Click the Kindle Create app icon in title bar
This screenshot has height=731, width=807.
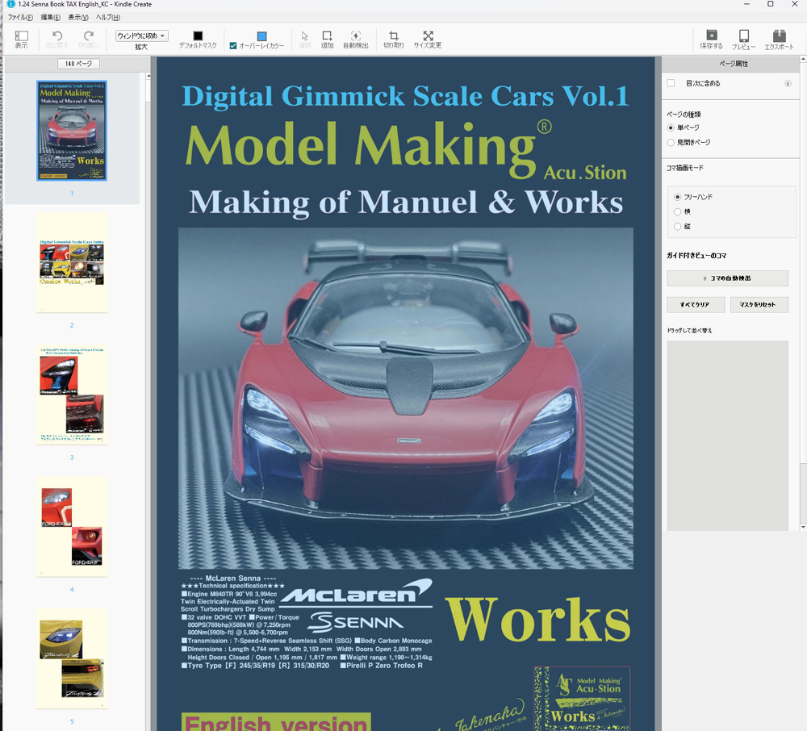(10, 4)
